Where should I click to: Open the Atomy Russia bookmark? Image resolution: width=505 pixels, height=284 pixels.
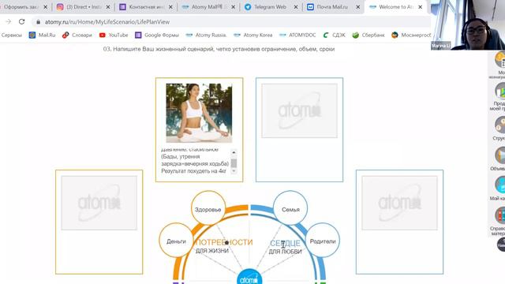(x=206, y=35)
